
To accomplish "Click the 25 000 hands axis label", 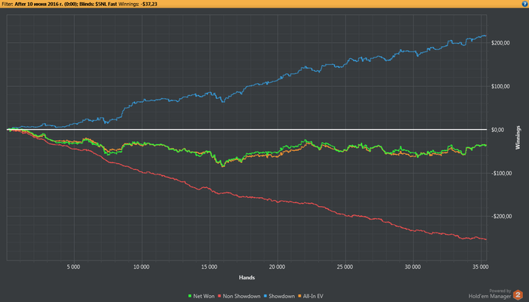I will pos(345,267).
